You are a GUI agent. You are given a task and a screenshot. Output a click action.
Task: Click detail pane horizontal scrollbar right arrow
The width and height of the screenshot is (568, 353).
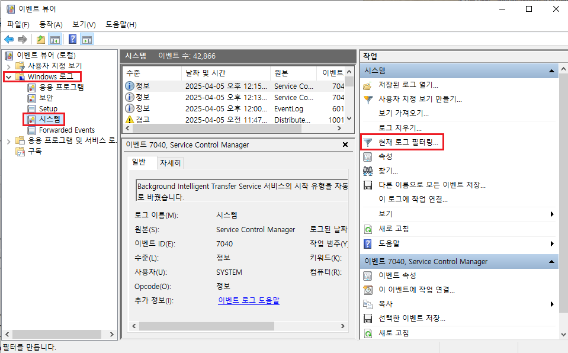click(x=343, y=326)
